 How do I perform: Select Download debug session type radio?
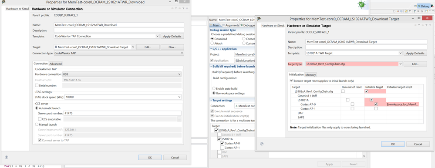[x=212, y=39]
